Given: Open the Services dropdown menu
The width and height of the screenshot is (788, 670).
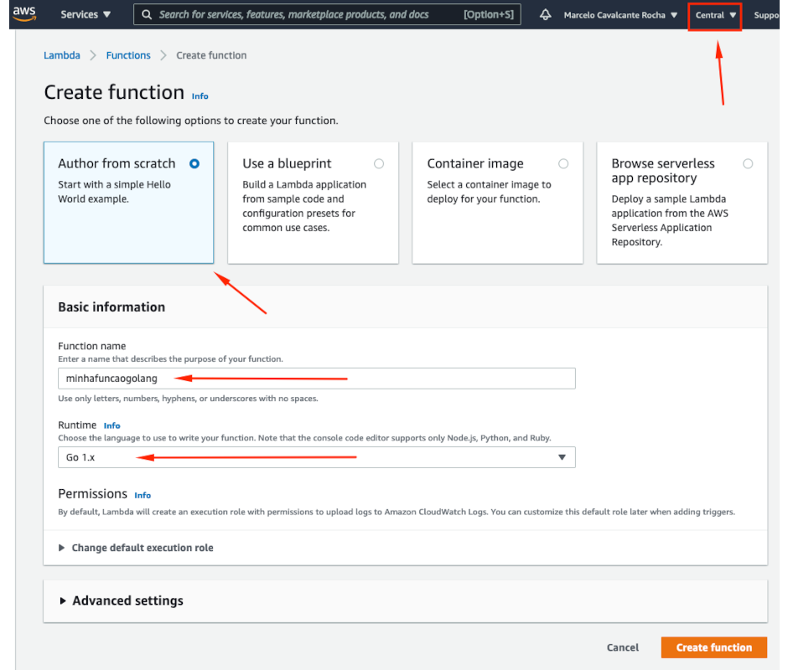Looking at the screenshot, I should coord(86,15).
